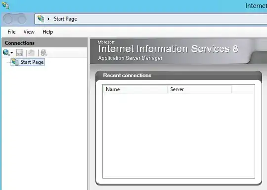
Task: Click the forward navigation arrow button
Action: click(x=21, y=19)
